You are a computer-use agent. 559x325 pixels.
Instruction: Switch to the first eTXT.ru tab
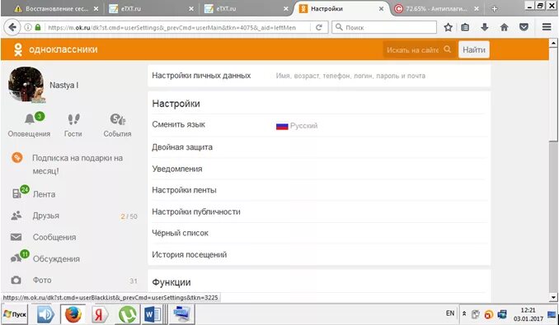coord(152,9)
